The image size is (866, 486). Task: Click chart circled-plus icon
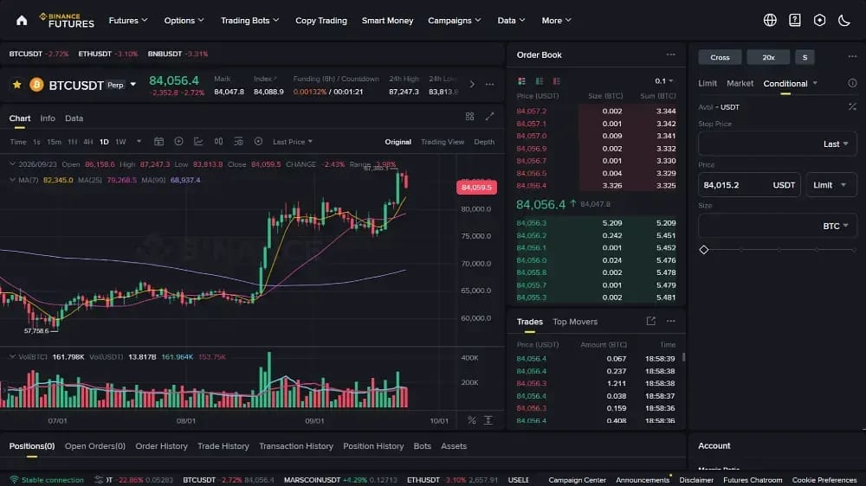click(x=178, y=142)
